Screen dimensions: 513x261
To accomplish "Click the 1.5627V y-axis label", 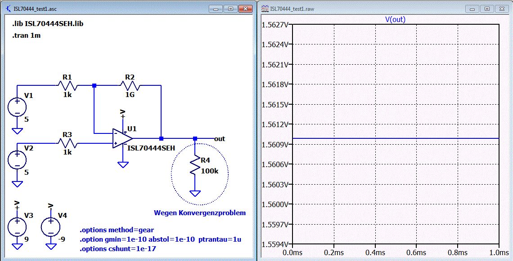I will (x=275, y=25).
